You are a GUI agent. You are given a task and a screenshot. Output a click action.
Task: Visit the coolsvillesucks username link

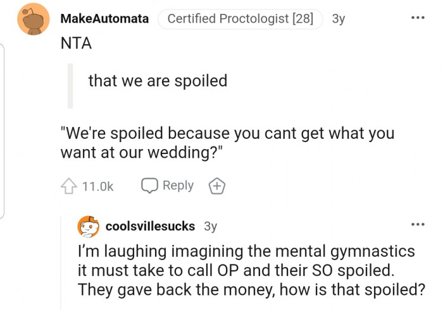pyautogui.click(x=151, y=226)
